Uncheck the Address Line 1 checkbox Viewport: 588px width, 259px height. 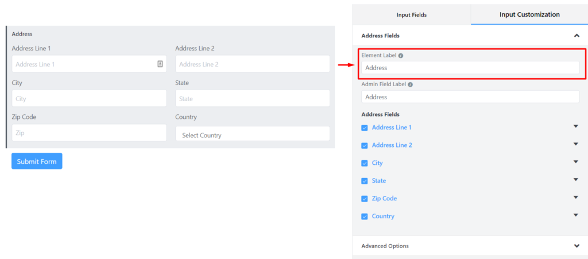pos(364,128)
